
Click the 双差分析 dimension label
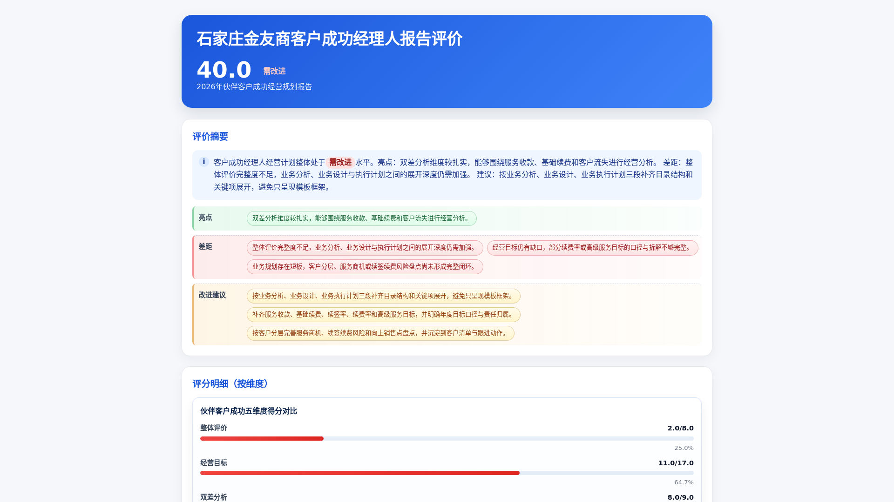(x=214, y=497)
